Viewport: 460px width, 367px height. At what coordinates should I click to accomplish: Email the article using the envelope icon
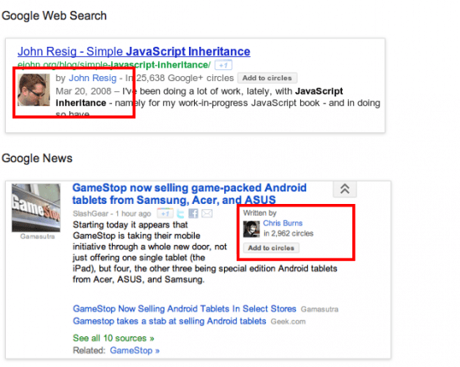(207, 213)
